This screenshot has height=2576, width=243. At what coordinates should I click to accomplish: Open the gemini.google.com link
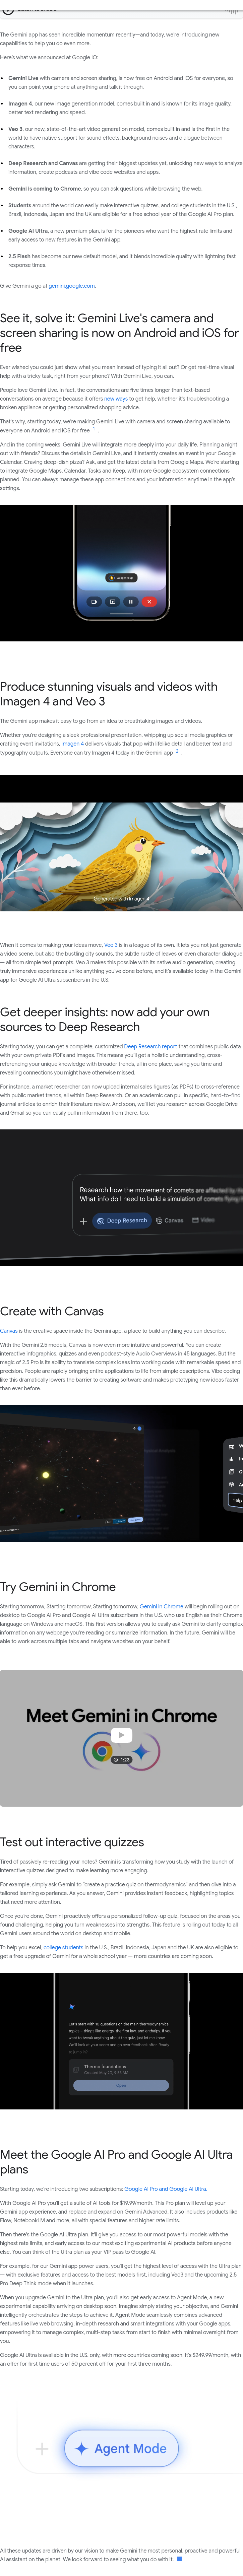tap(72, 286)
